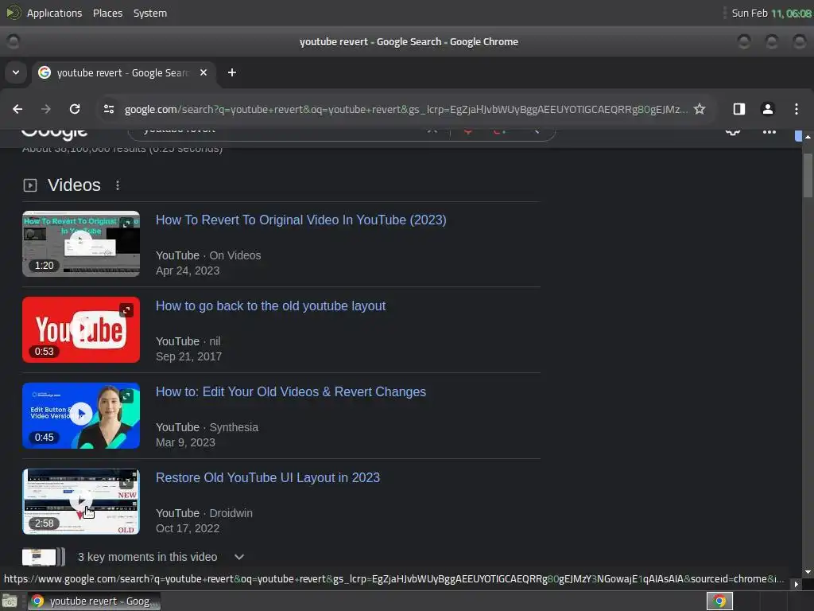Viewport: 814px width, 611px height.
Task: Click 'YouTube · nil' source text
Action: pyautogui.click(x=188, y=341)
